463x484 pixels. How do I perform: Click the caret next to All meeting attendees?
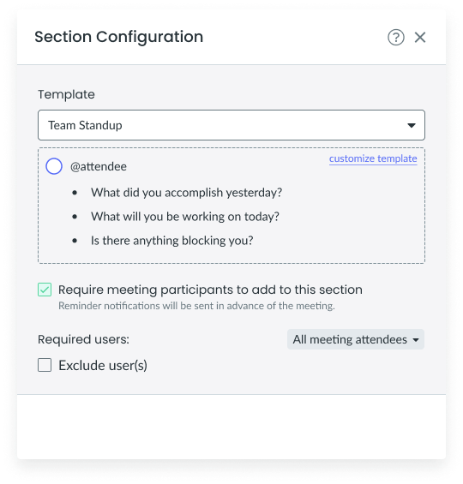click(x=416, y=340)
